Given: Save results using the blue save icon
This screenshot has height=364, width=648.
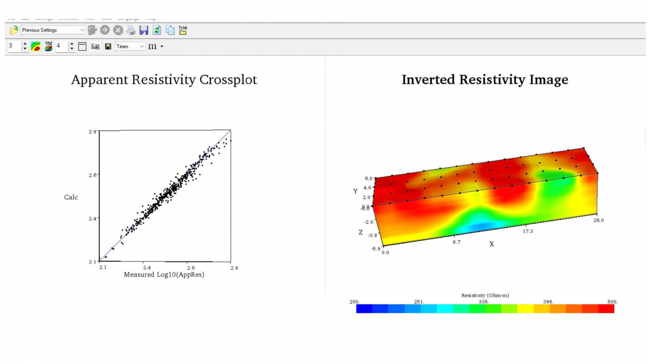Looking at the screenshot, I should click(143, 30).
